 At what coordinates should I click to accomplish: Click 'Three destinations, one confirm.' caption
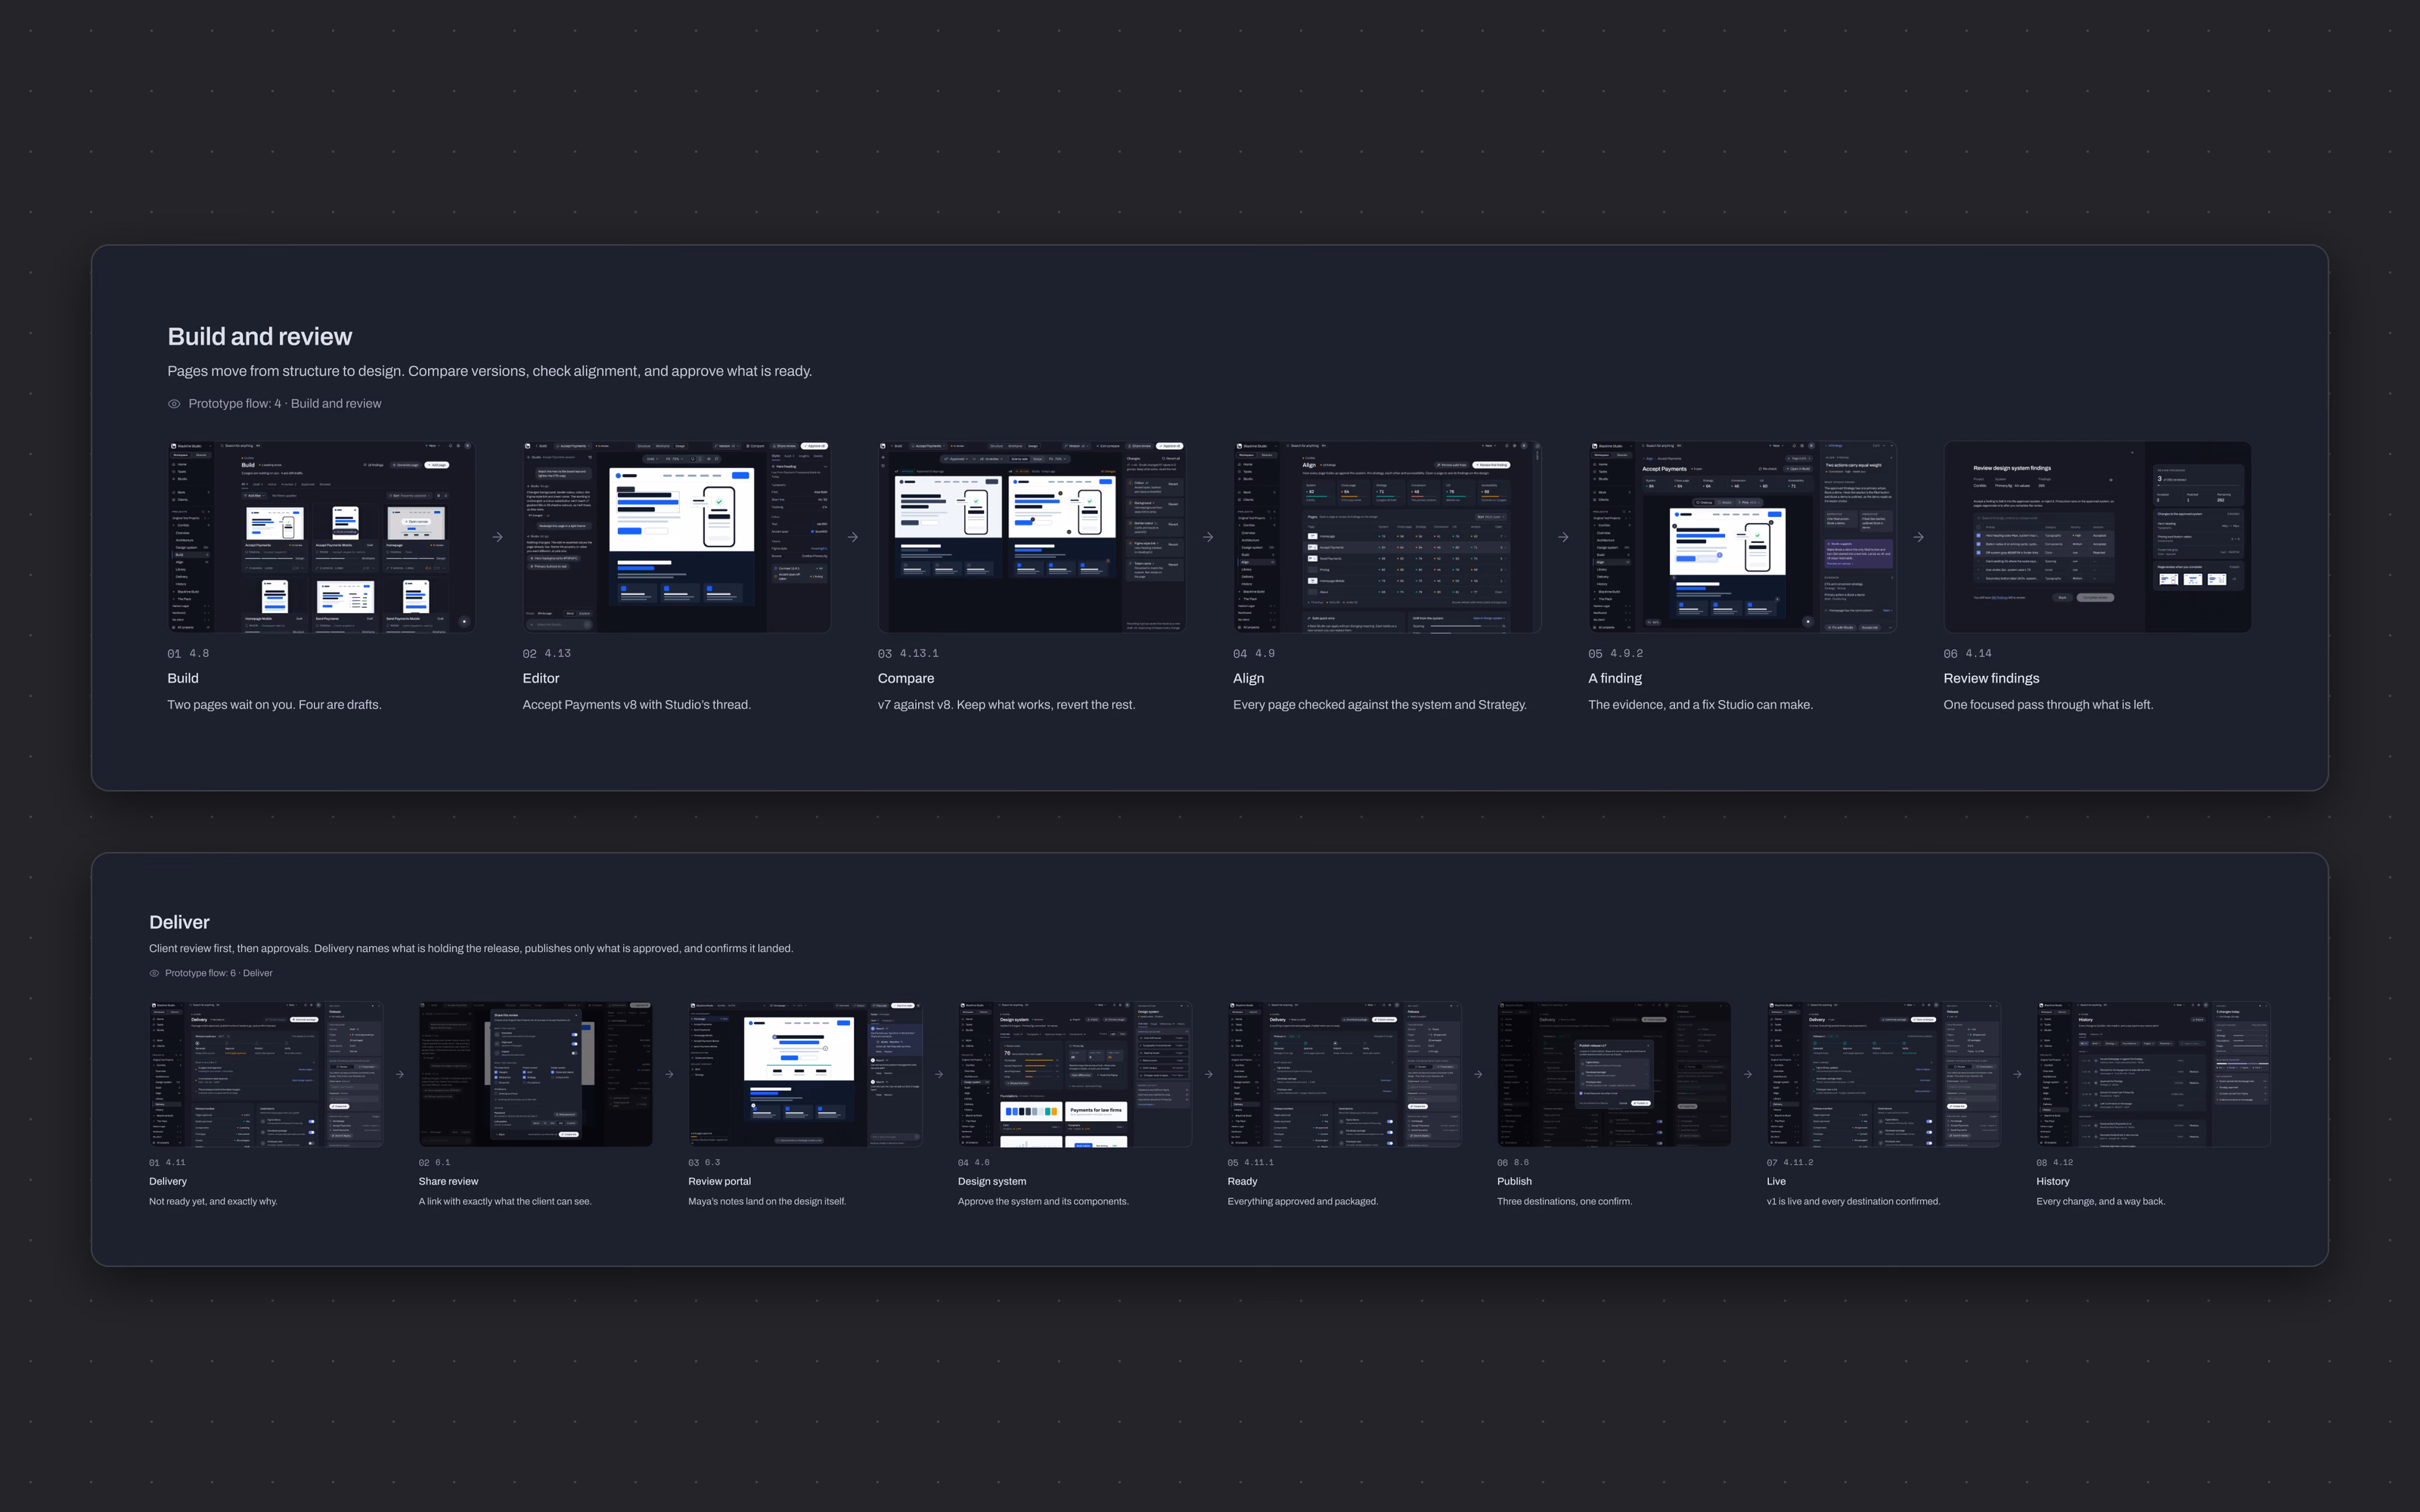tap(1564, 1202)
